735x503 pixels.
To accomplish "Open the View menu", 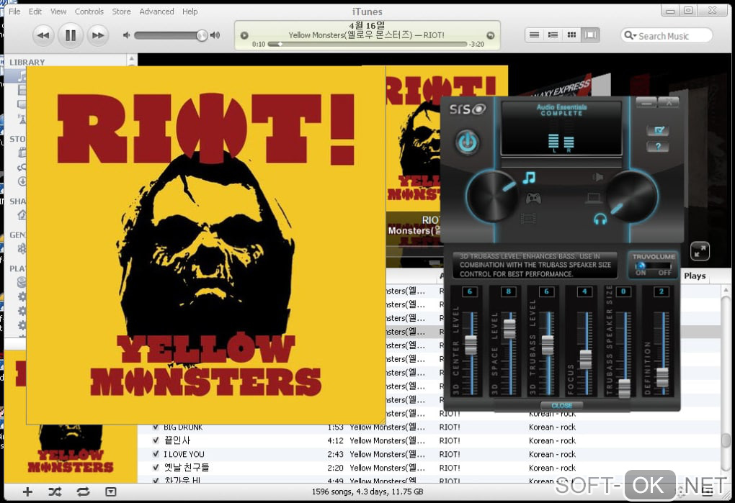I will point(58,12).
